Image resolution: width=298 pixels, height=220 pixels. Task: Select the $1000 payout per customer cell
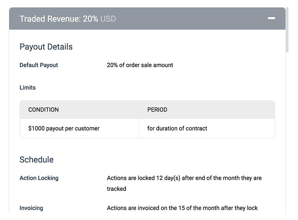pyautogui.click(x=64, y=128)
